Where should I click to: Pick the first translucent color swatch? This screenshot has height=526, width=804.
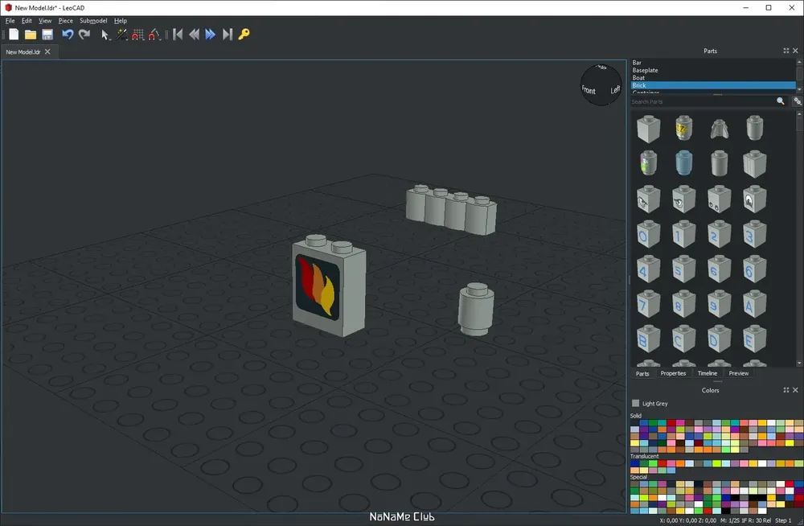coord(634,463)
